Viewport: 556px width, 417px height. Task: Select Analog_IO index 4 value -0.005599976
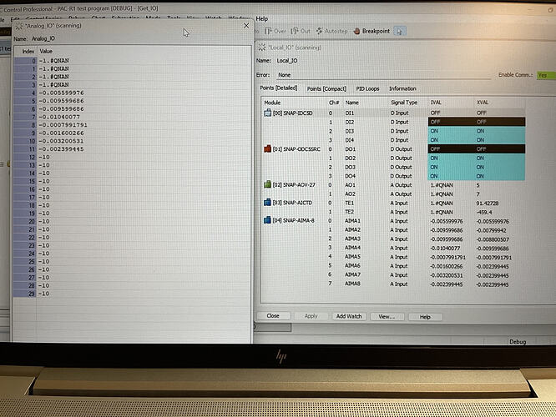[x=61, y=93]
